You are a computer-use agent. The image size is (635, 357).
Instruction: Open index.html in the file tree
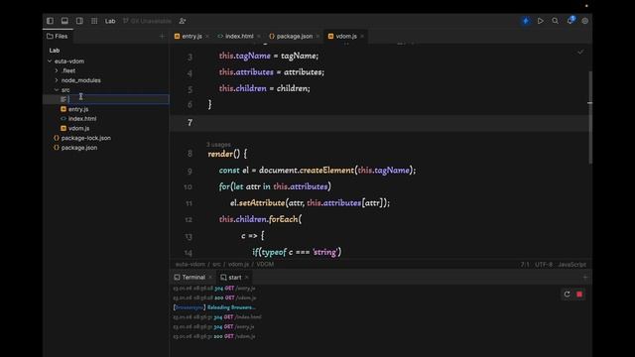click(82, 119)
